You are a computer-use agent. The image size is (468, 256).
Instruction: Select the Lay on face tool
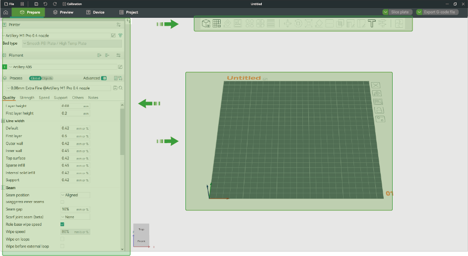point(319,24)
